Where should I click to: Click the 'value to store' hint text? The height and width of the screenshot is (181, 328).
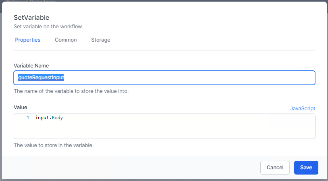tap(54, 145)
